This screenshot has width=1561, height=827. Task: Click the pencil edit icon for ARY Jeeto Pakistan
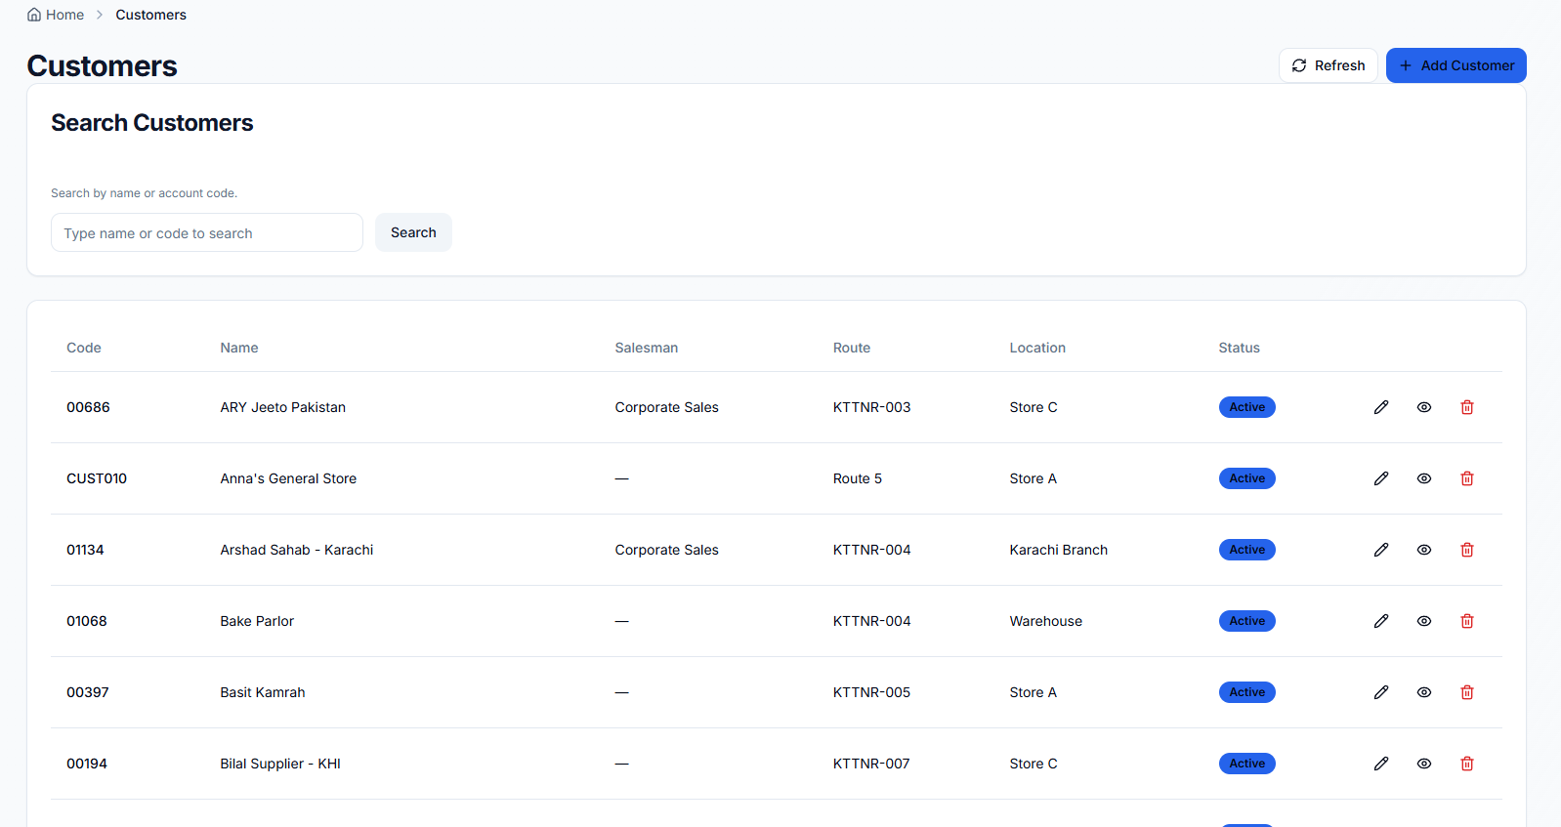(1380, 407)
